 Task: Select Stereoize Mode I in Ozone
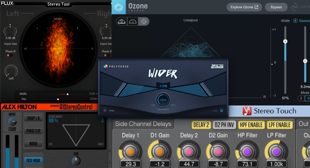click(301, 98)
